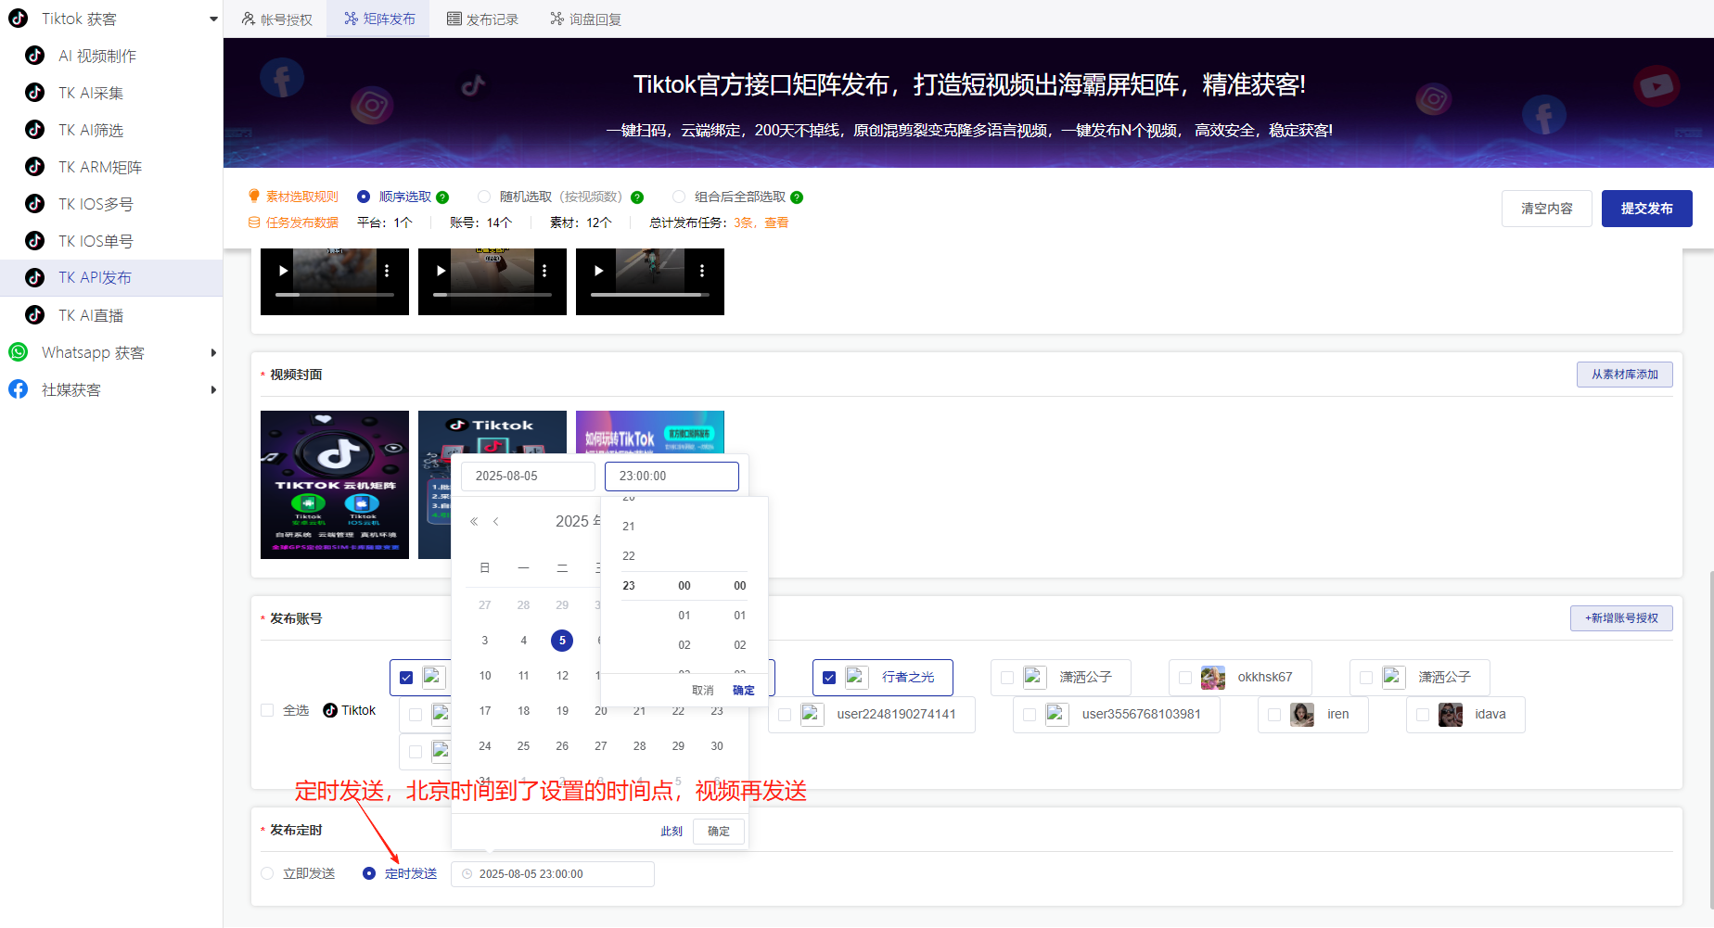The width and height of the screenshot is (1714, 928).
Task: Expand the Tiktok 获客 dropdown arrow
Action: pyautogui.click(x=214, y=18)
